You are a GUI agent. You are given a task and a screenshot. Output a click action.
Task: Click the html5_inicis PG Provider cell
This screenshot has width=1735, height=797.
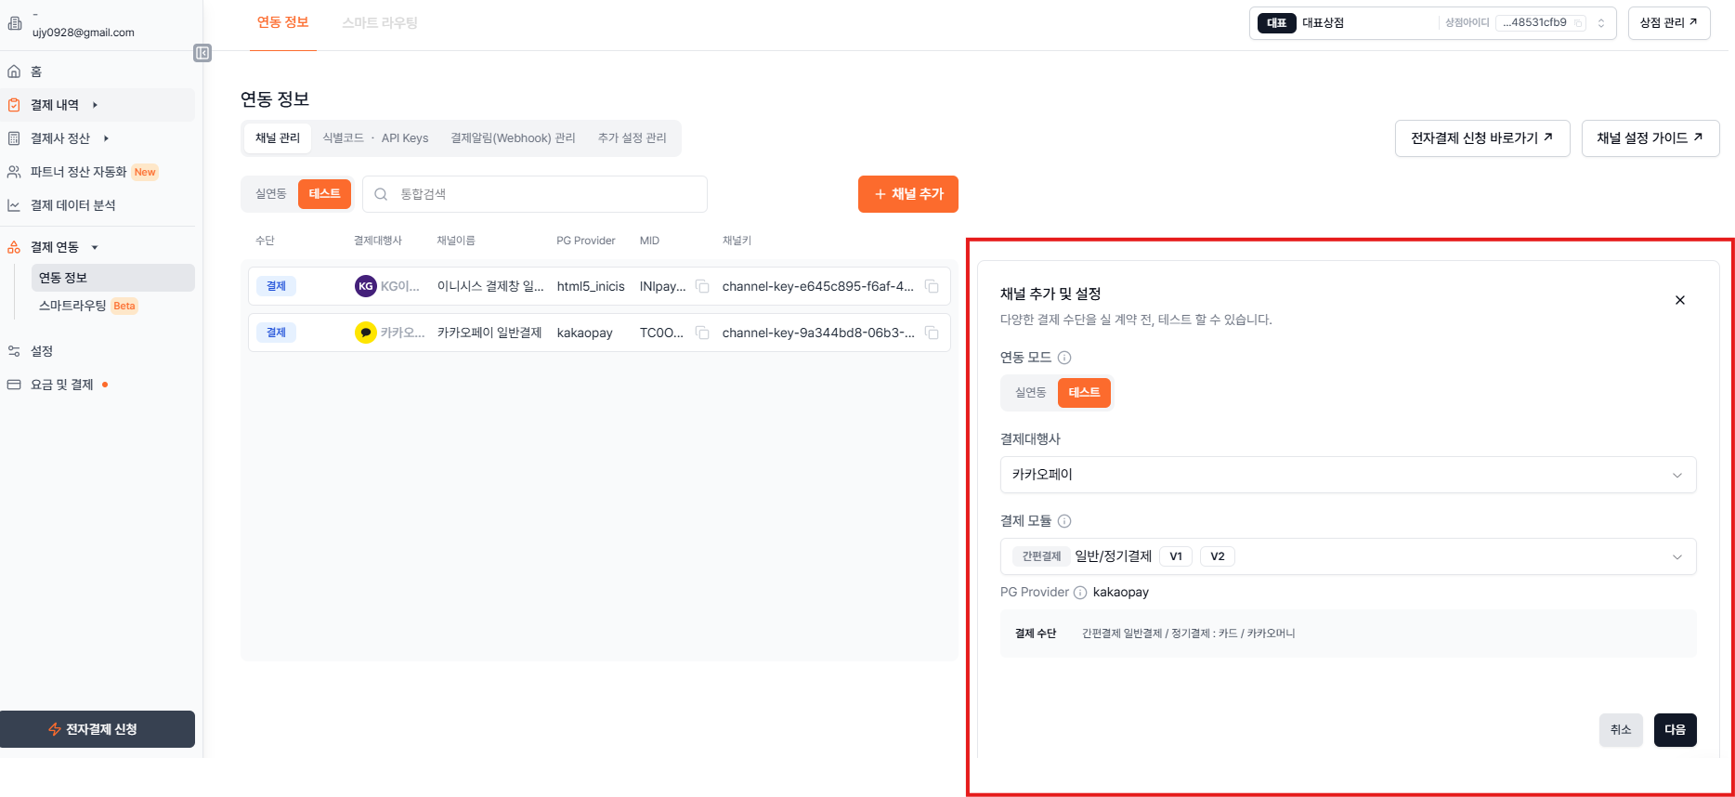coord(591,286)
